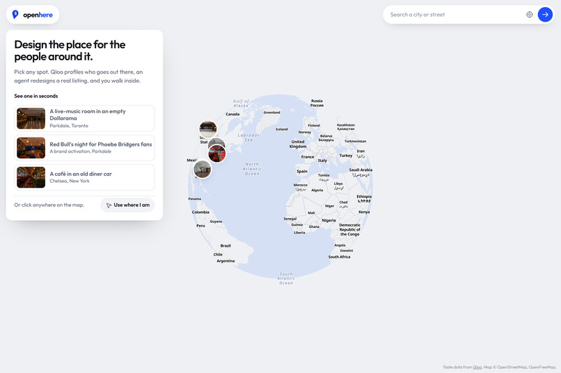Open the OpenStreetMap attribution link
561x373 pixels.
point(512,367)
